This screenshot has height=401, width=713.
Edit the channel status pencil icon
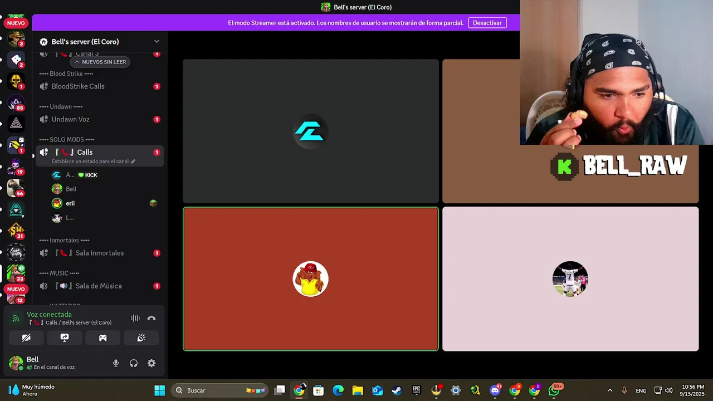pos(133,162)
